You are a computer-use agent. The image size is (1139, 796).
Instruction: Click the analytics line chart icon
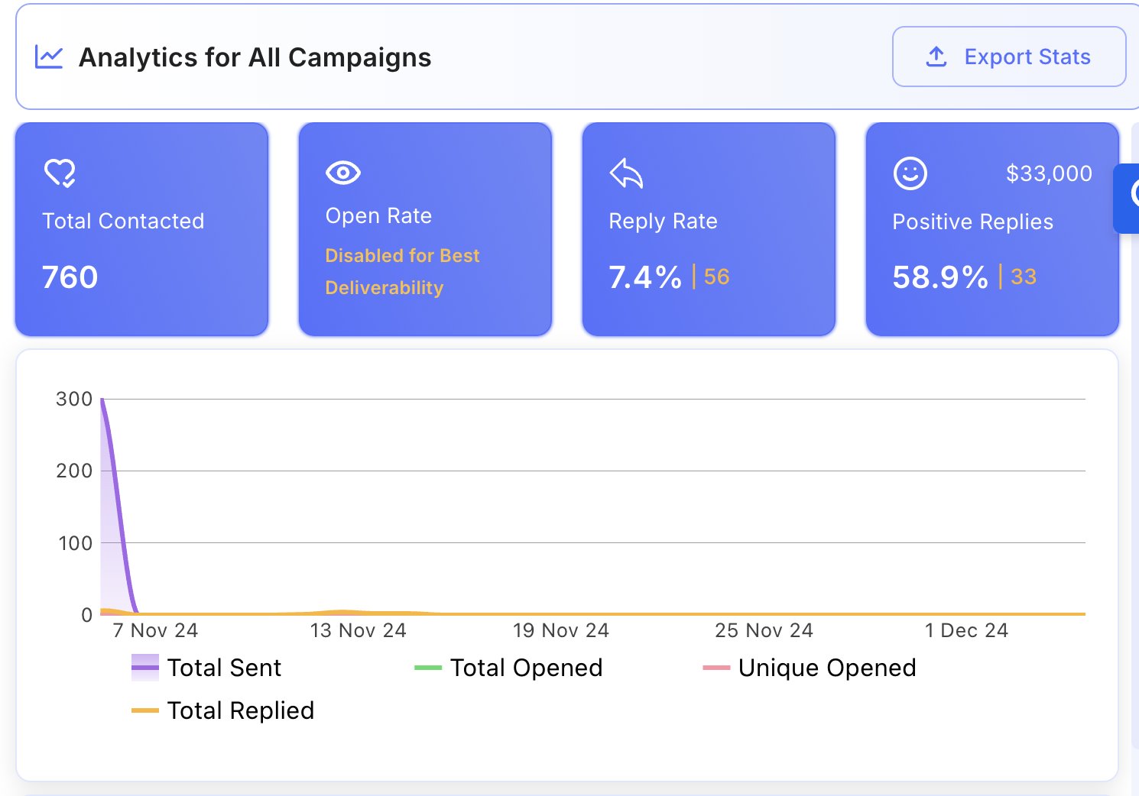[49, 57]
